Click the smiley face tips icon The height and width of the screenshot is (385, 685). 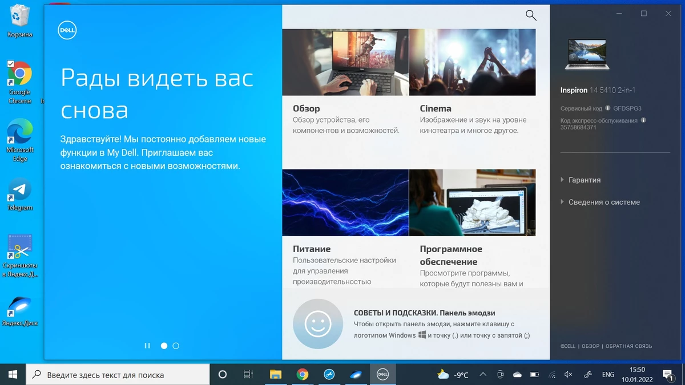pyautogui.click(x=318, y=324)
